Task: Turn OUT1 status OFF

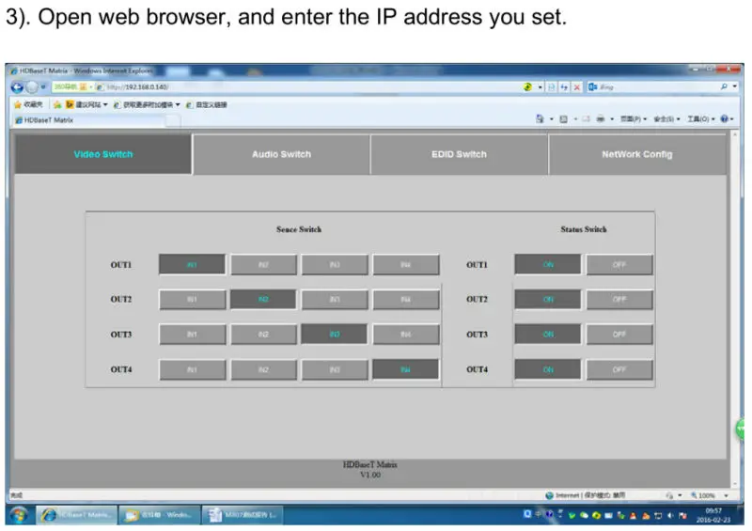Action: 619,265
